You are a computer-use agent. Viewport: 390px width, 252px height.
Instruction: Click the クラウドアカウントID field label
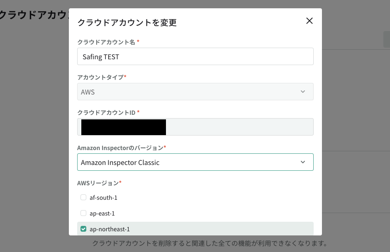(x=107, y=113)
